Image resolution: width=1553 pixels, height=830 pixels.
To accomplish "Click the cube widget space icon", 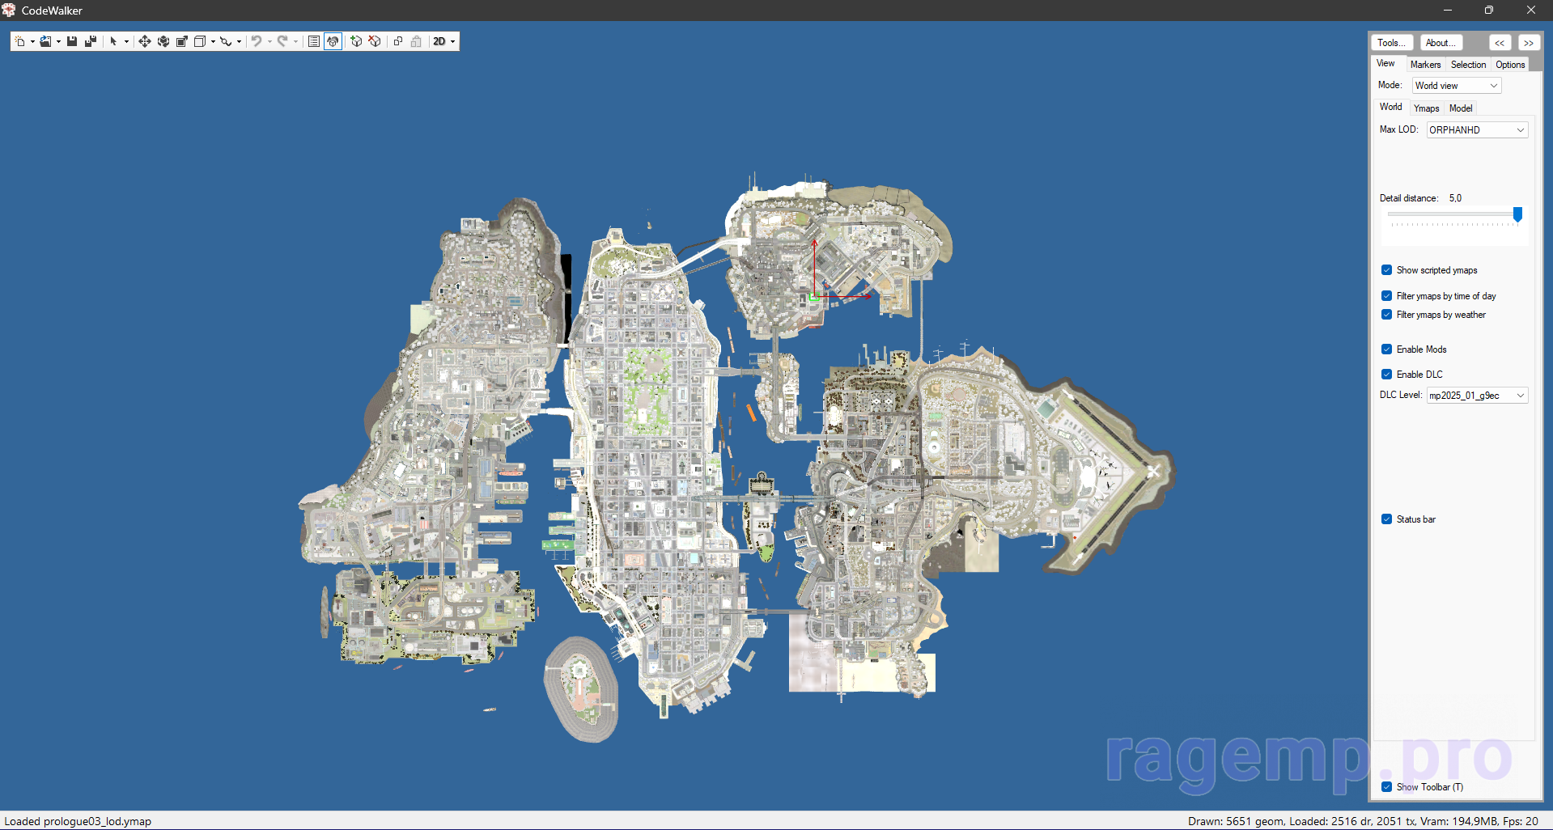I will [200, 41].
